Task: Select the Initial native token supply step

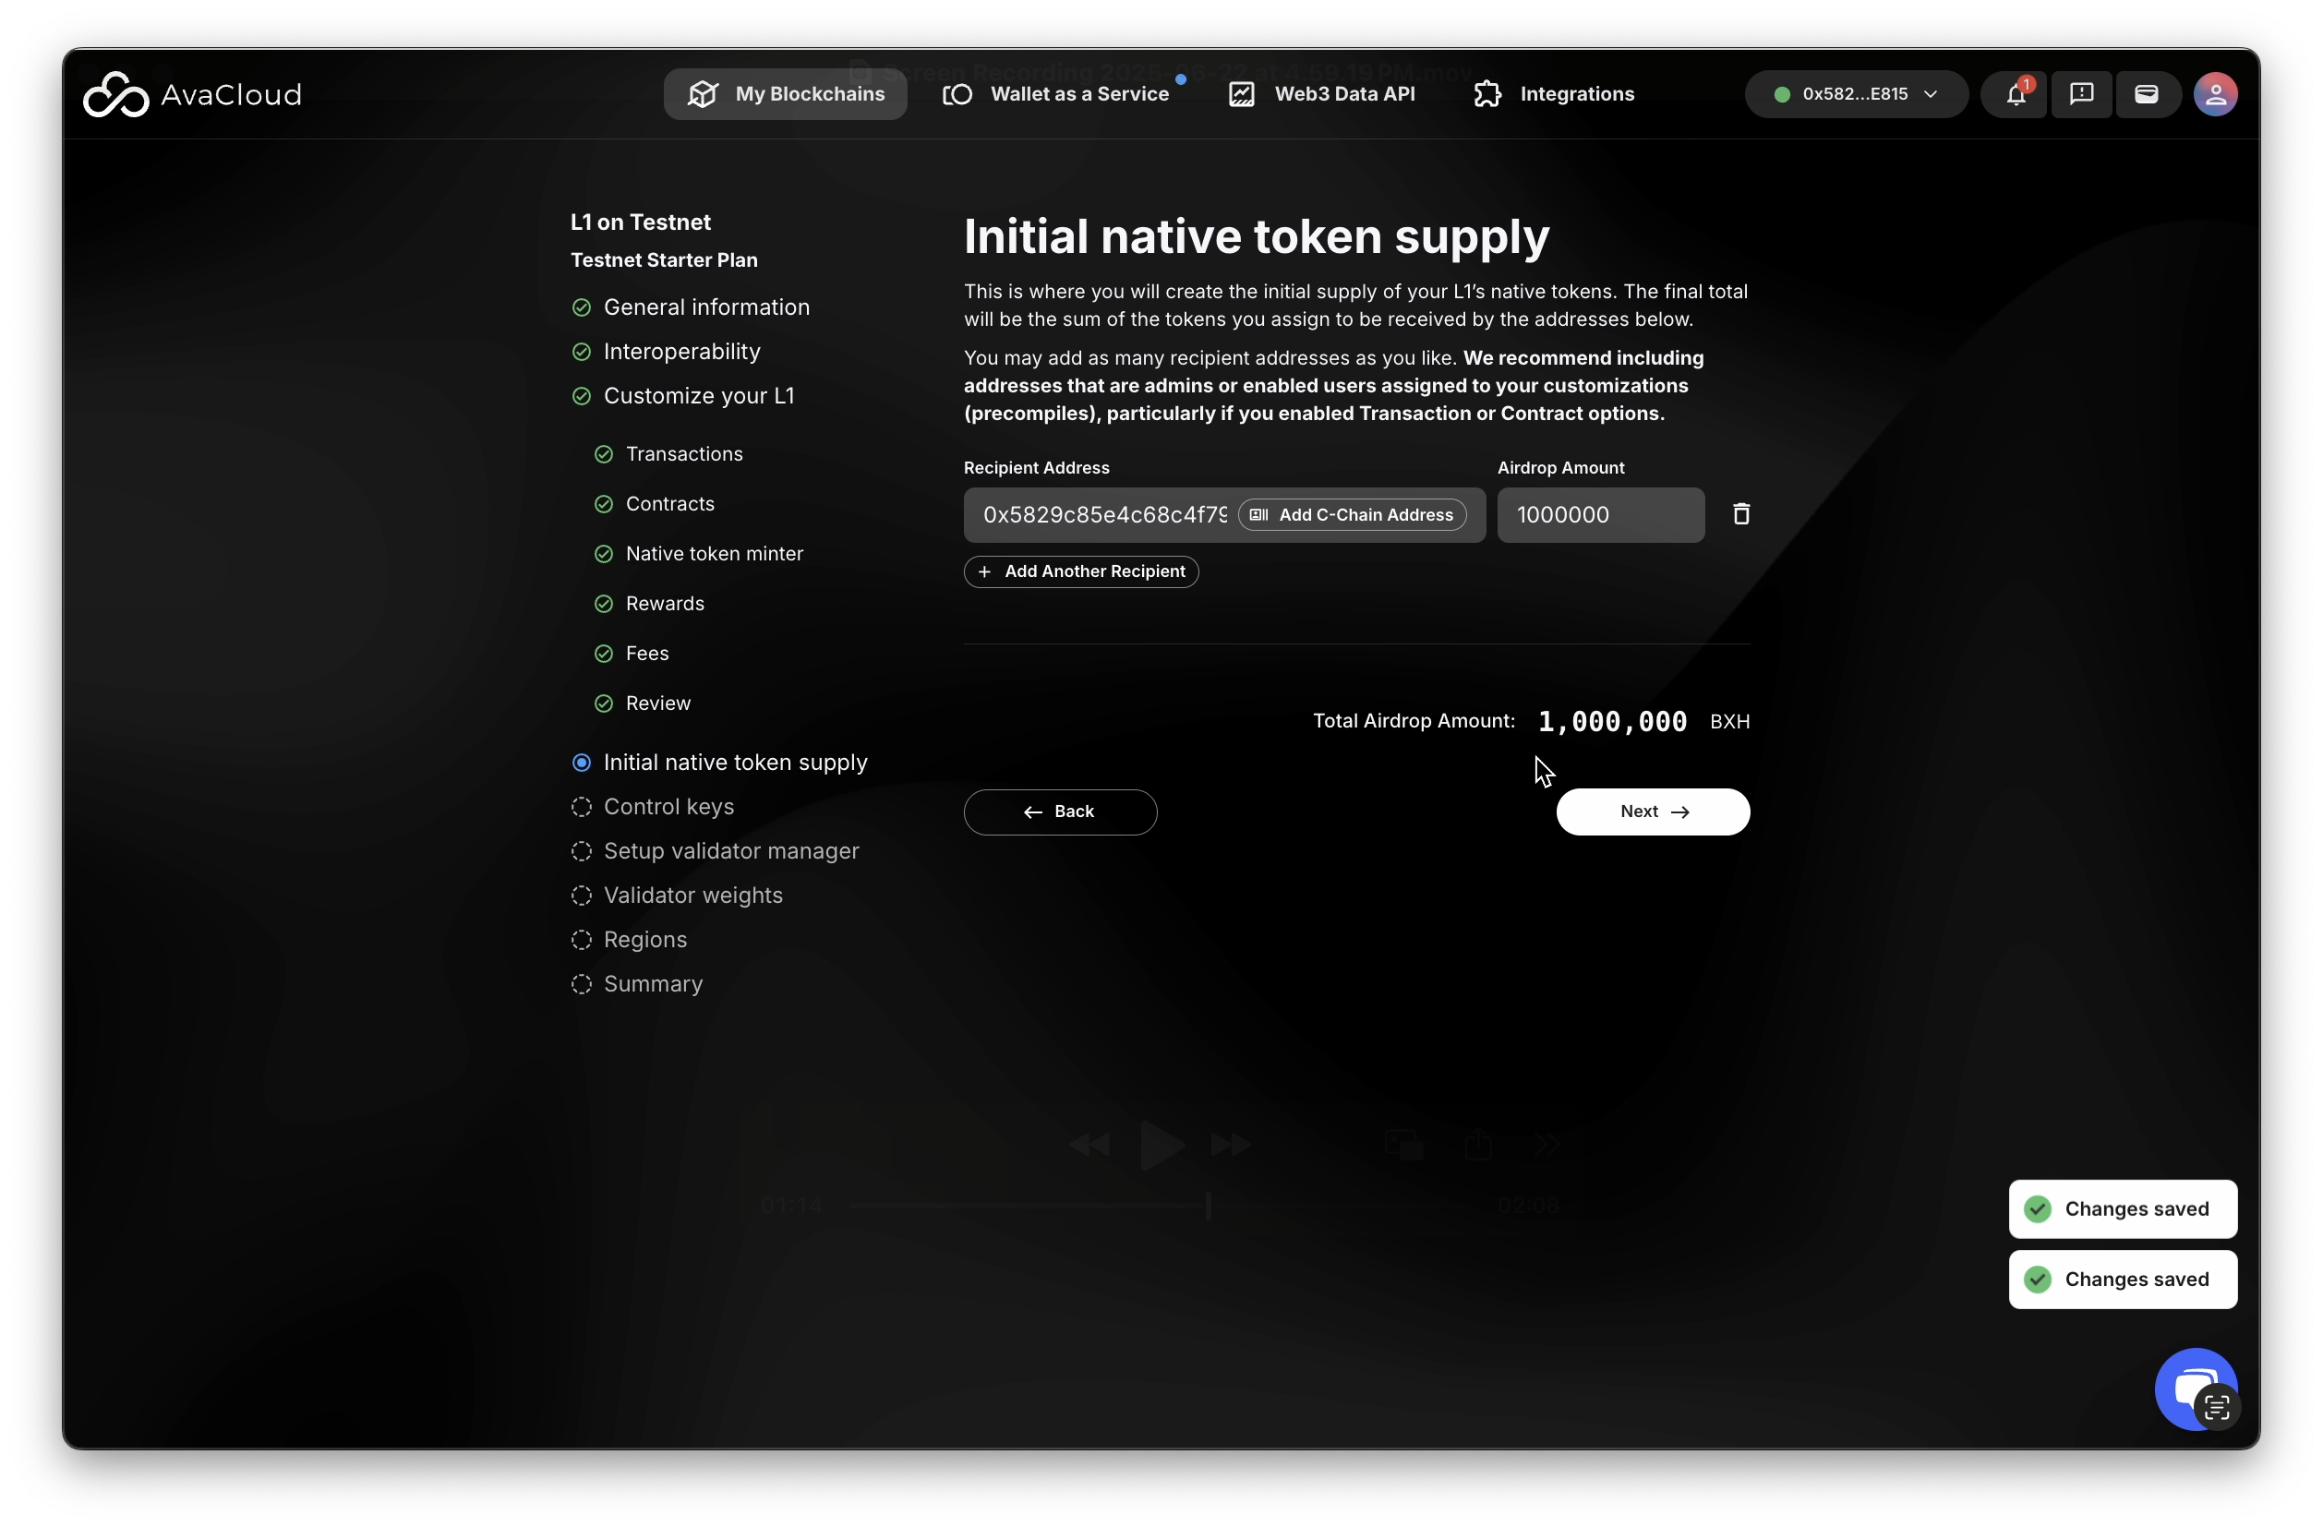Action: (x=734, y=762)
